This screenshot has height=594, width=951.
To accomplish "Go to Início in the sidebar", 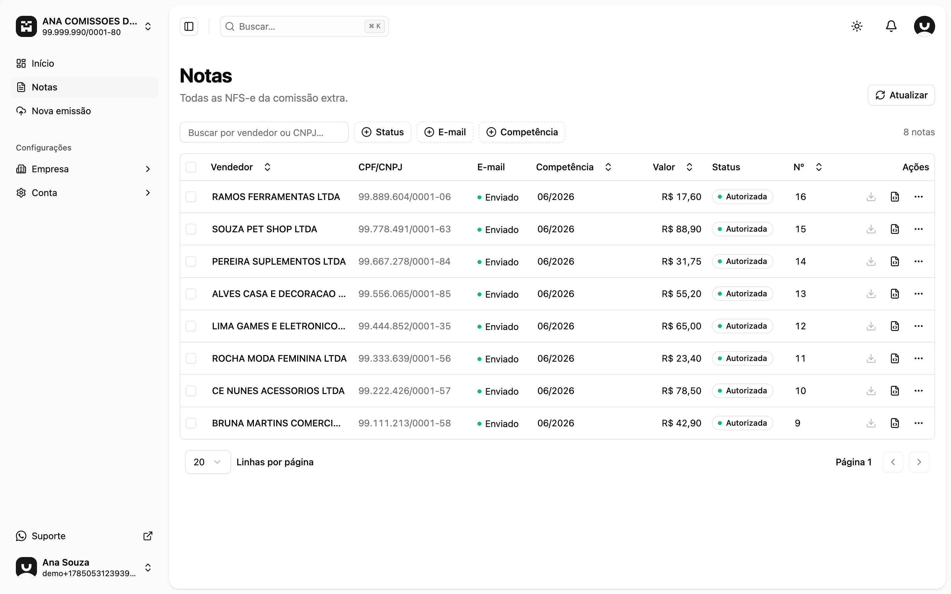I will click(x=85, y=63).
